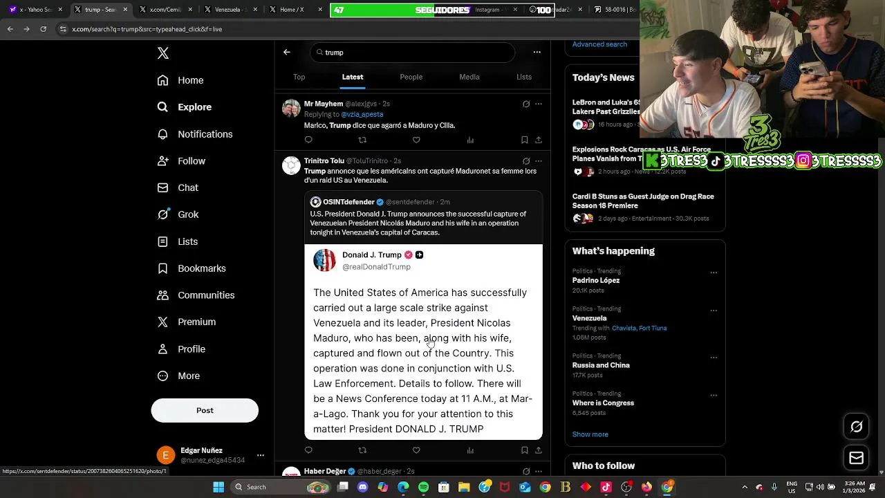Open more options on Mr Mayhem post
885x498 pixels.
pos(539,104)
